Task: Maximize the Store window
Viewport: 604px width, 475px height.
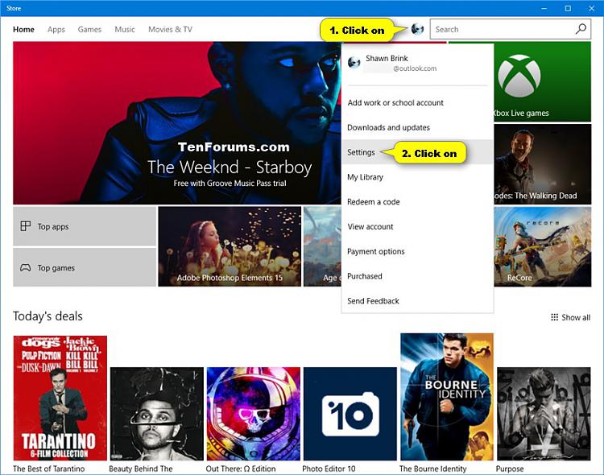Action: tap(568, 8)
